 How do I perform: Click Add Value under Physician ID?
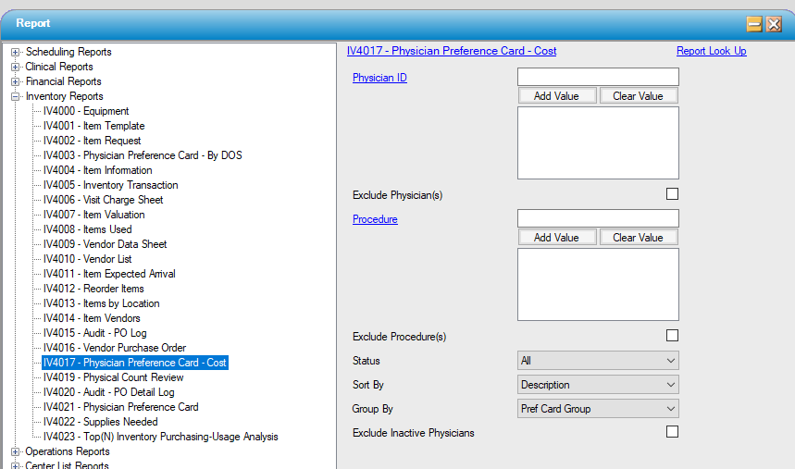pos(556,96)
